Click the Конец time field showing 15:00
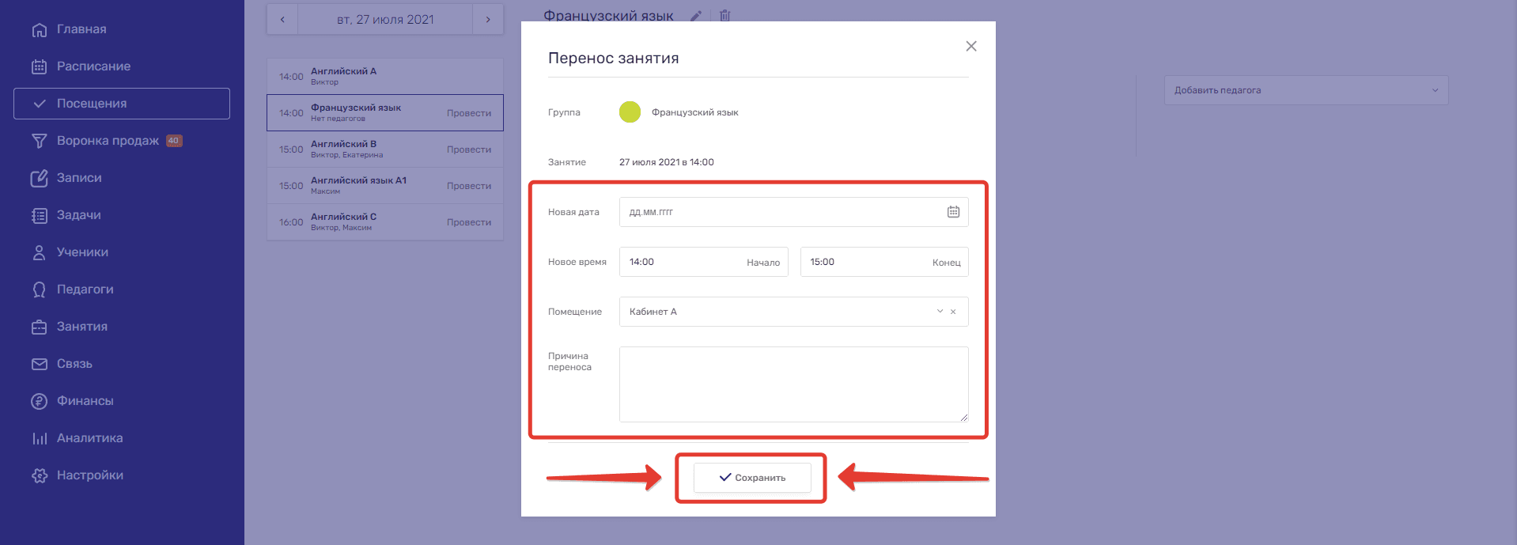Screen dimensions: 1517x545 [x=883, y=262]
